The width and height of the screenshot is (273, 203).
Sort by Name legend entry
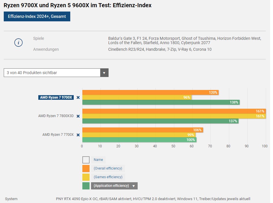coord(98,160)
